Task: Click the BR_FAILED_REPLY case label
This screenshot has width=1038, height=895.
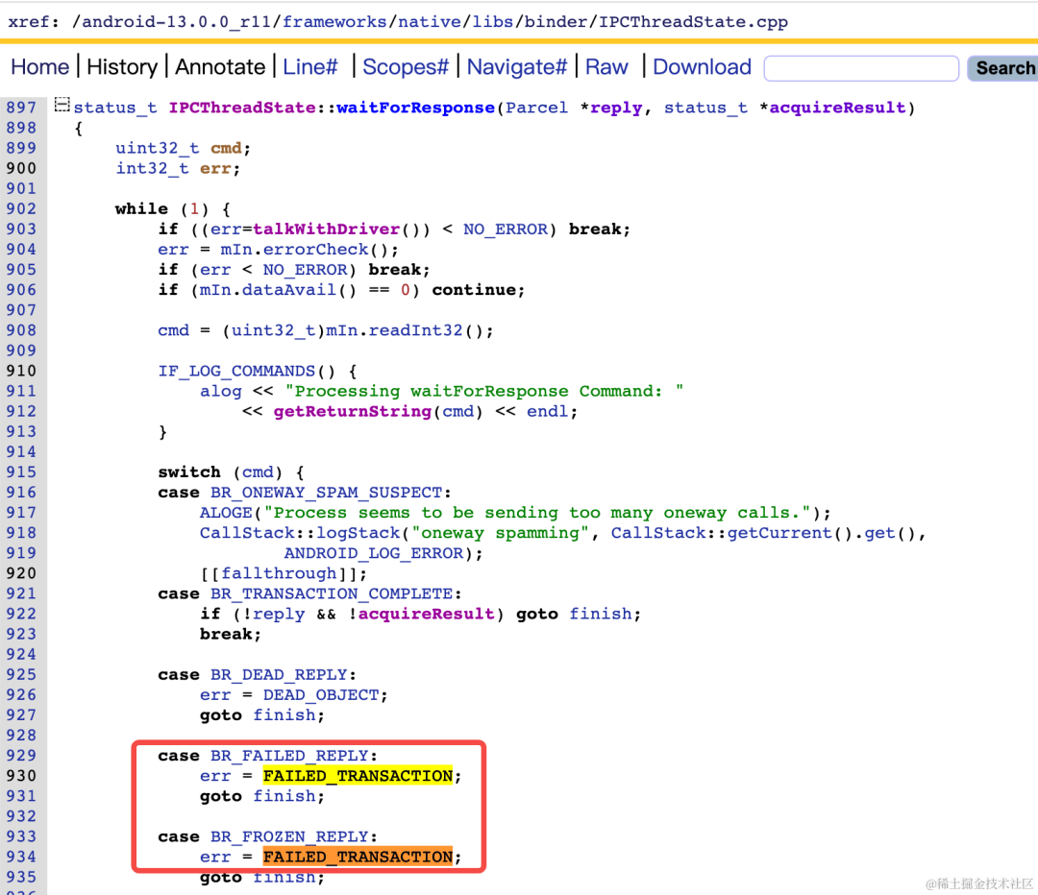Action: 289,756
